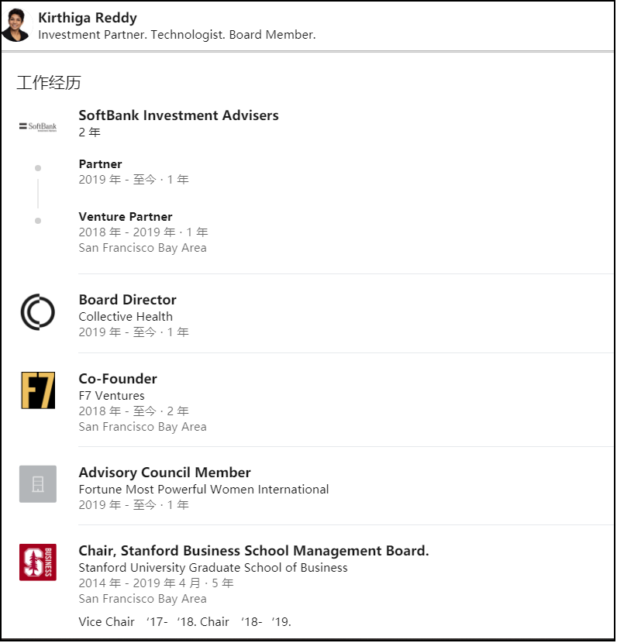Open Chair, Stanford Business School Management Board
This screenshot has height=643, width=617.
[253, 551]
